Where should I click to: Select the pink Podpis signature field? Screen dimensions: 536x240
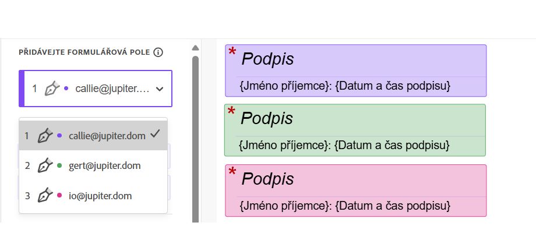355,190
